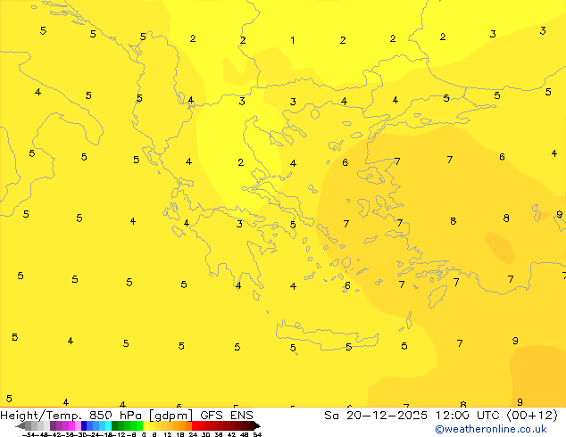This screenshot has height=437, width=566.
Task: Click the '2' value over central Greece
Action: click(x=241, y=162)
